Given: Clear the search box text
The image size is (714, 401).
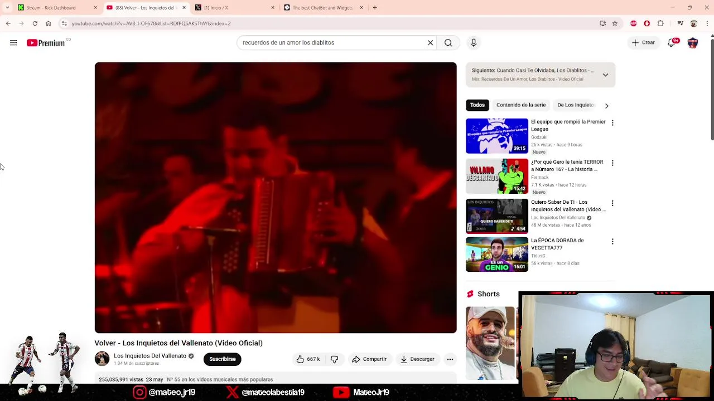Looking at the screenshot, I should click(430, 43).
